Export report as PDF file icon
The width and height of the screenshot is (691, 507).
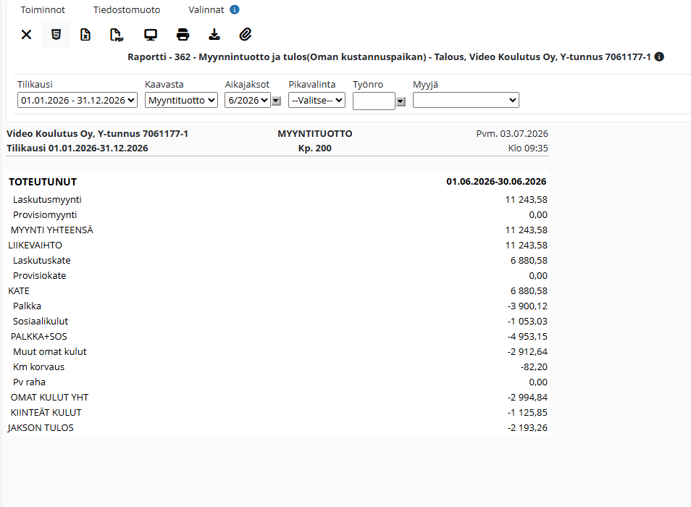pos(117,34)
